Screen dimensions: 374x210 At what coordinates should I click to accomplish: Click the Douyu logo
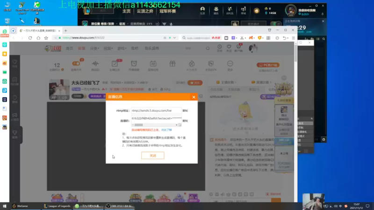(53, 49)
